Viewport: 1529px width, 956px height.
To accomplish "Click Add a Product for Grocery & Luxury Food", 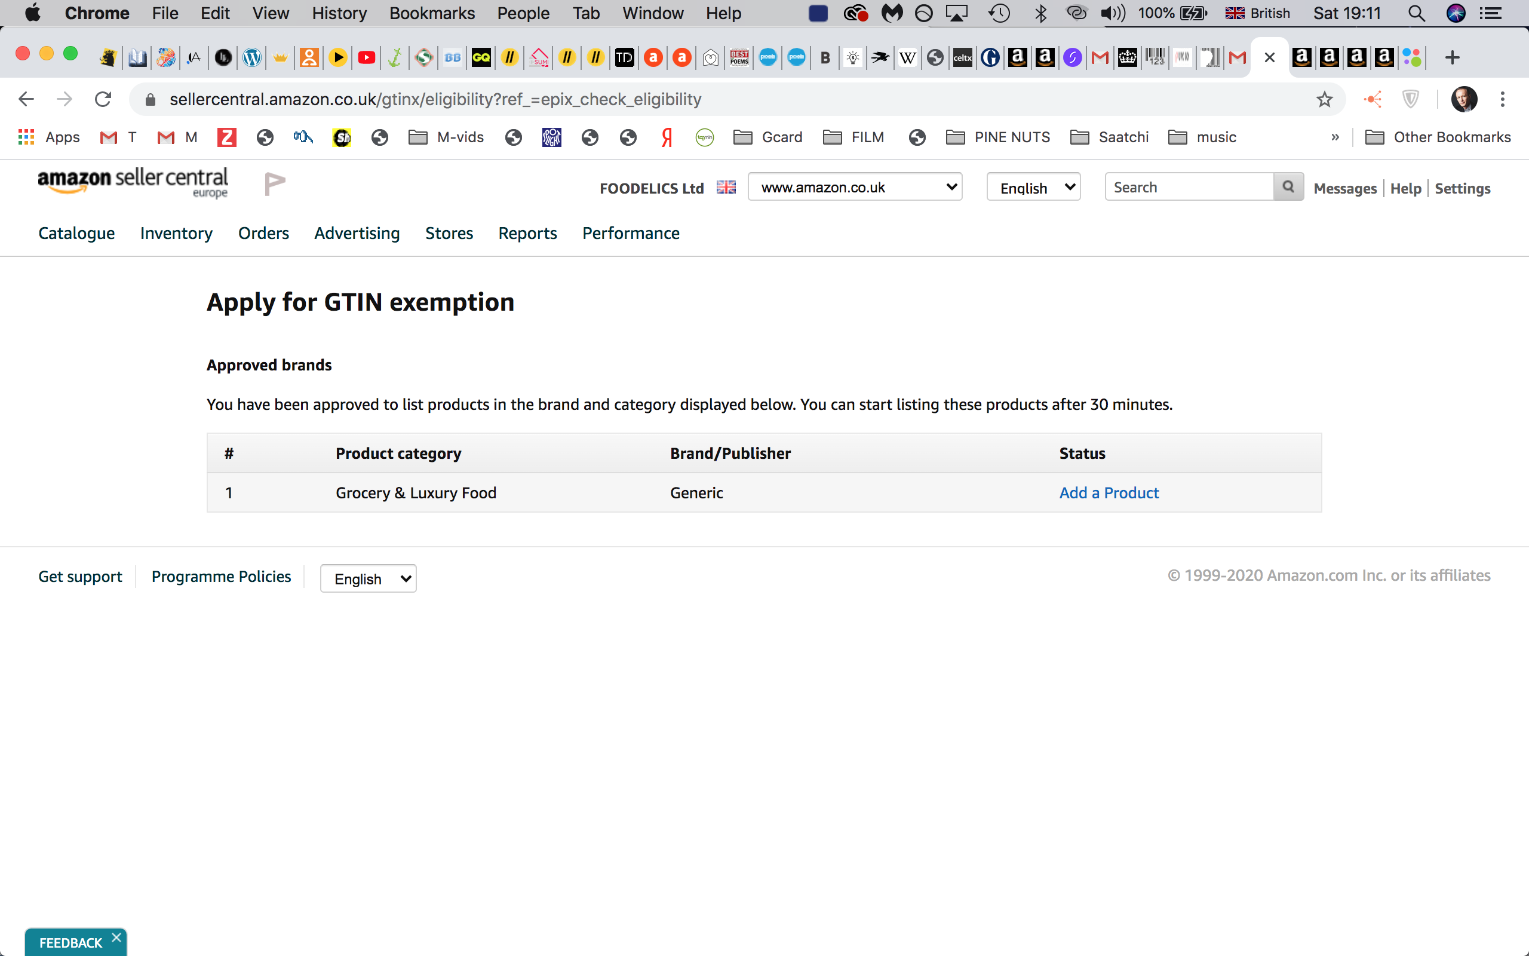I will pyautogui.click(x=1109, y=493).
